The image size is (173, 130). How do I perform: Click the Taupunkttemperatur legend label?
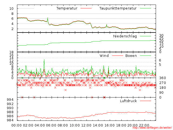118,8
